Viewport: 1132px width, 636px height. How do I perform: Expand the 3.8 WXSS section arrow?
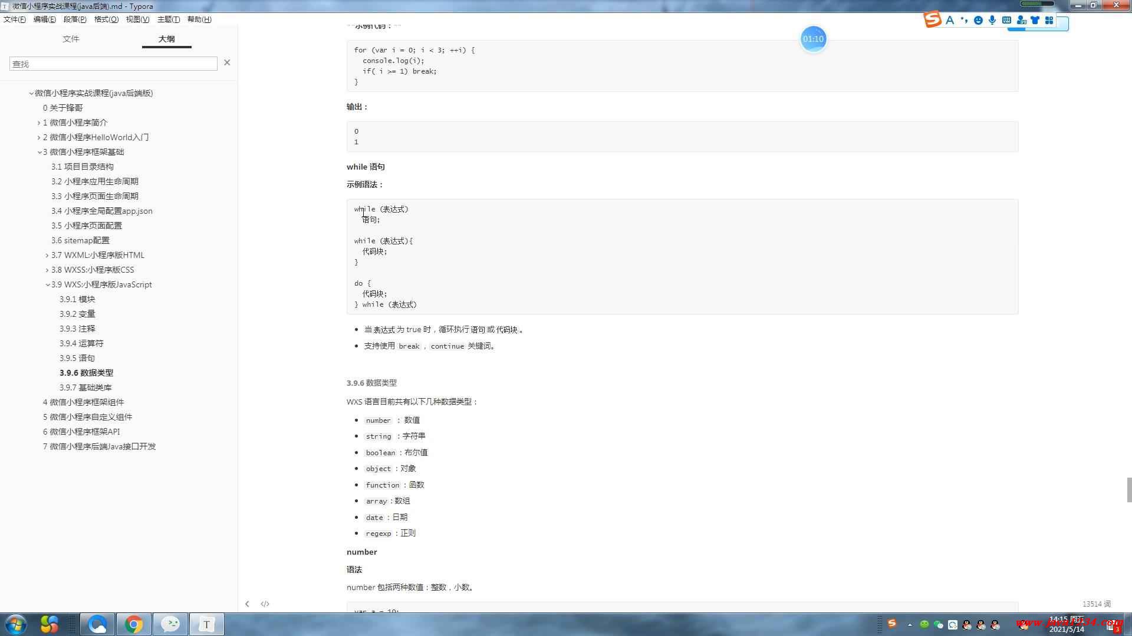47,270
